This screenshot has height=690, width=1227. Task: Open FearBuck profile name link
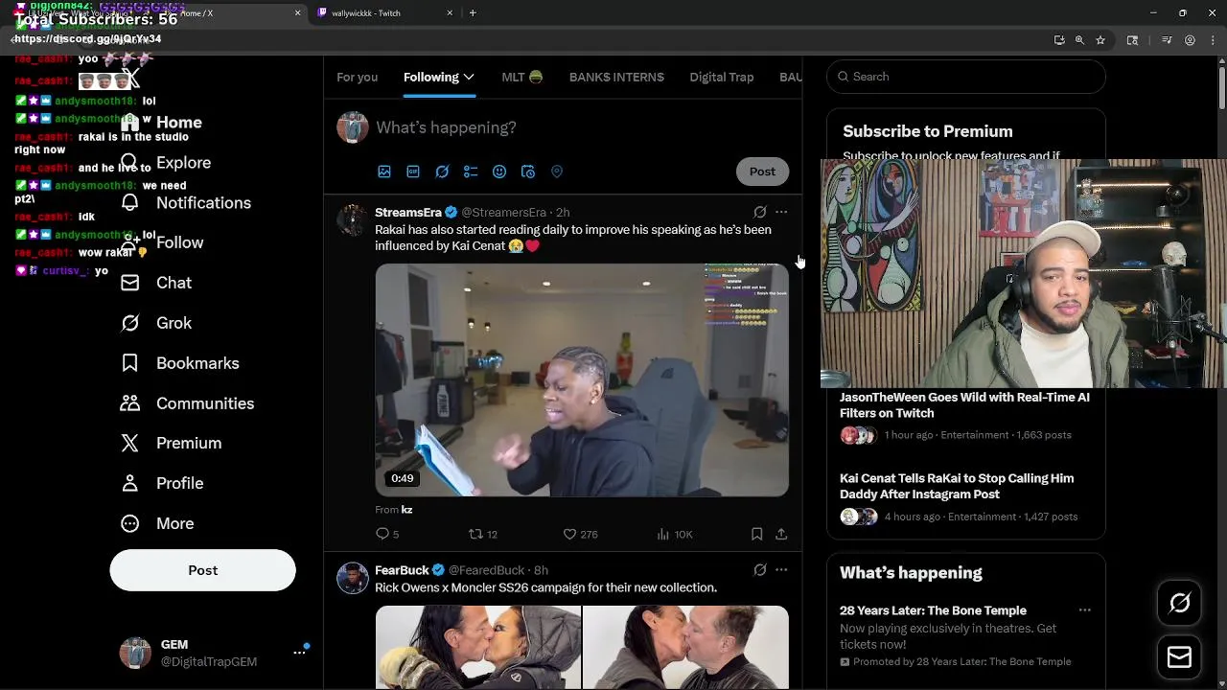[402, 570]
